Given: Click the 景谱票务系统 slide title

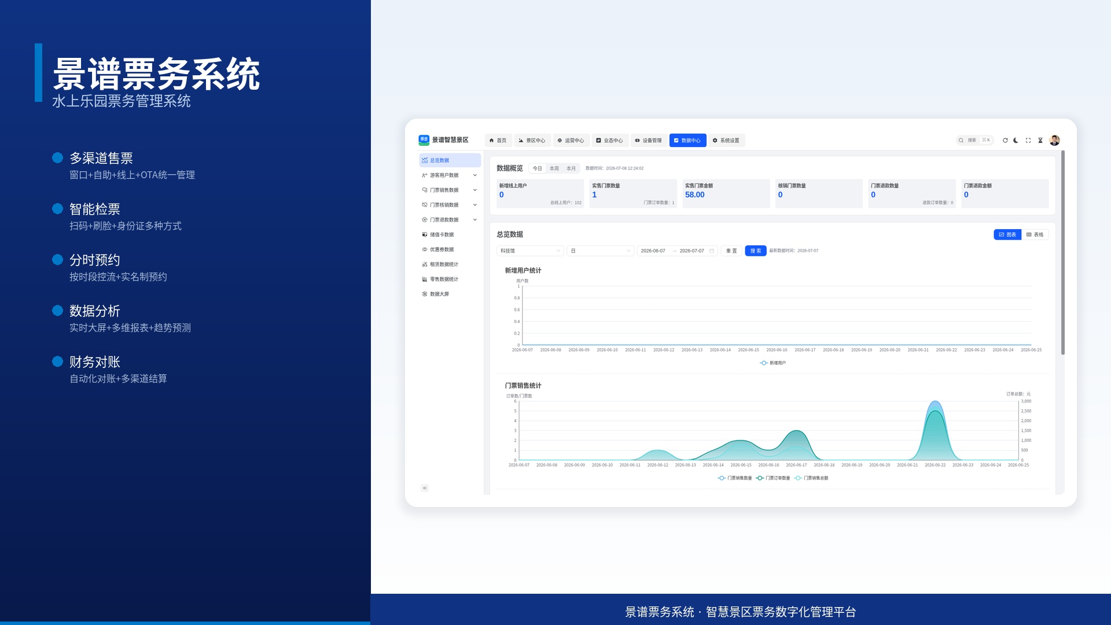Looking at the screenshot, I should click(x=156, y=74).
